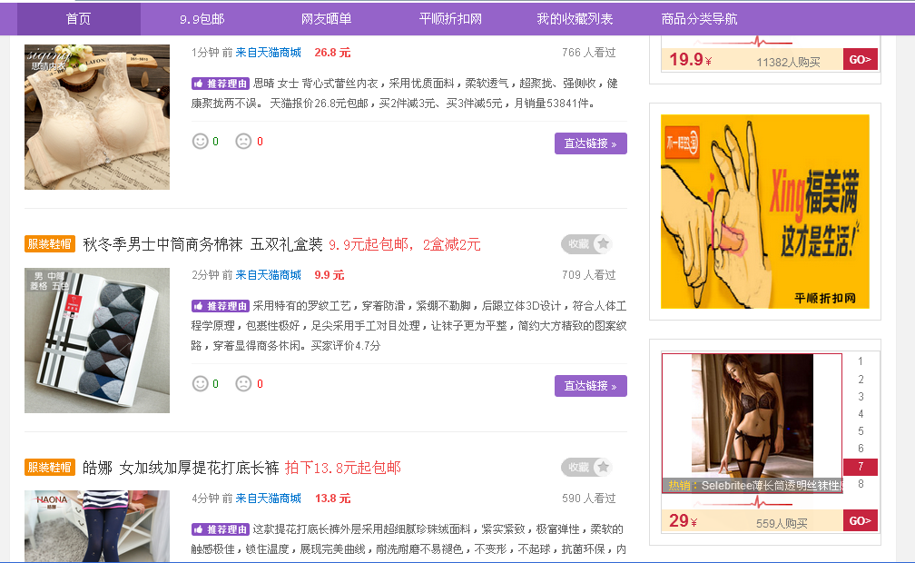
Task: Follow the 来自天猫商城 link in the 9.9 元 listing
Action: (269, 275)
